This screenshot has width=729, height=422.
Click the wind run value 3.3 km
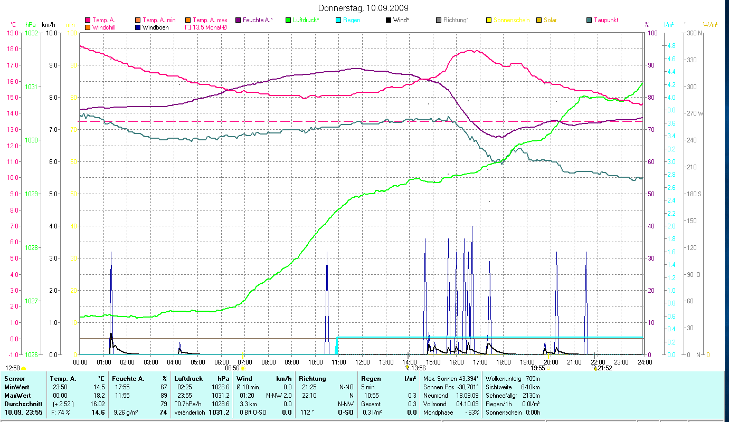pyautogui.click(x=248, y=404)
